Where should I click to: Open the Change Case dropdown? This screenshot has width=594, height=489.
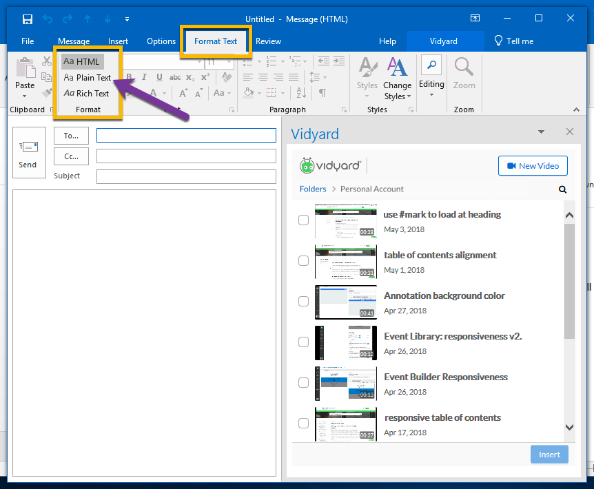tap(223, 93)
